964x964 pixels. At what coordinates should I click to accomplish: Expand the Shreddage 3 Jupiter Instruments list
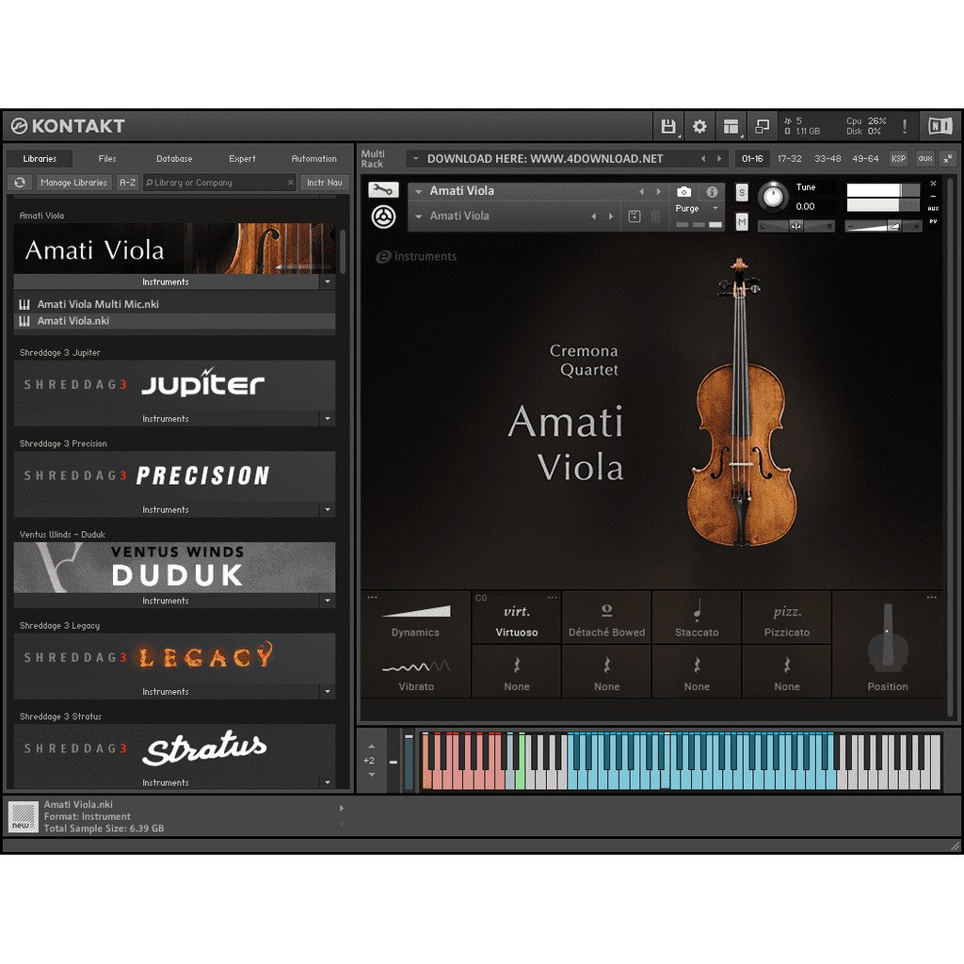(x=327, y=418)
